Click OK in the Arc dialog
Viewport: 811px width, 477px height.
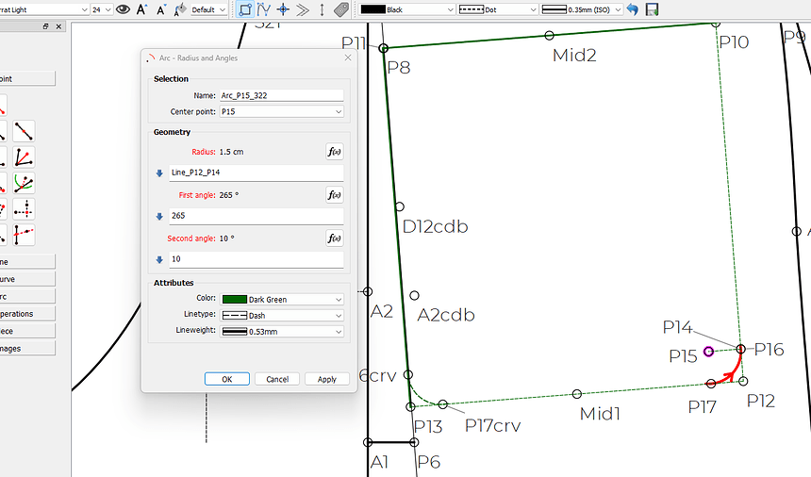point(227,379)
